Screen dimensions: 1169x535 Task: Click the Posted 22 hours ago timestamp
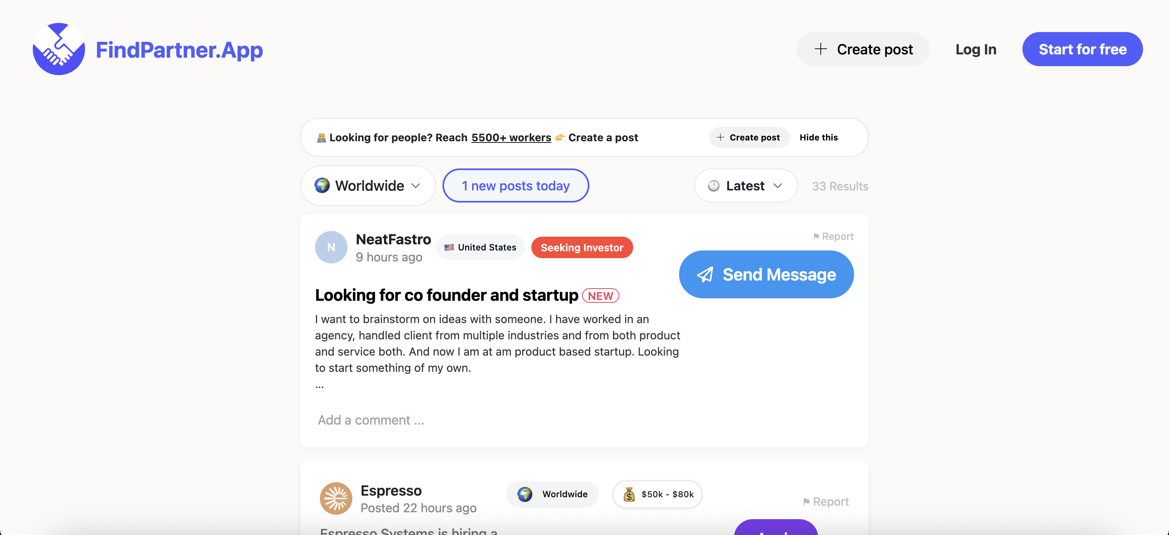pyautogui.click(x=418, y=508)
